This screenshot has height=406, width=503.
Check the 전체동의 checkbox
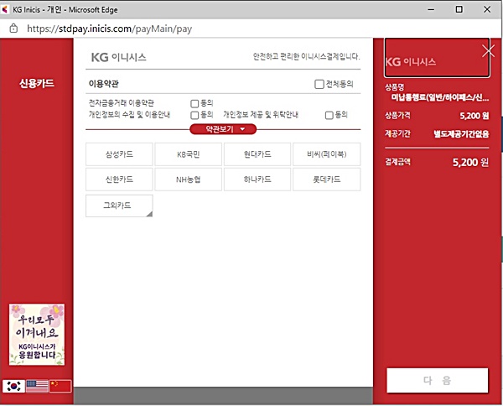[x=319, y=84]
